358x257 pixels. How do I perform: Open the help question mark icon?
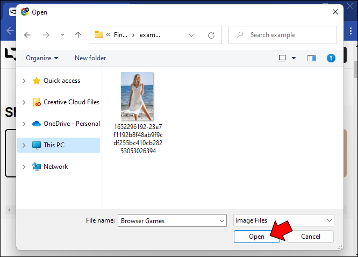point(331,58)
